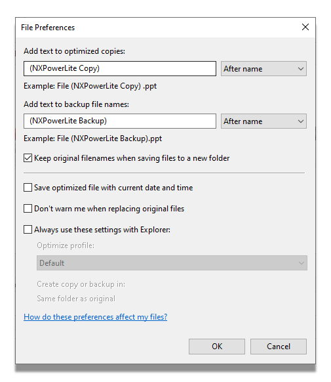Click 'Add text to backup file names:' label
331x382 pixels.
[x=76, y=104]
